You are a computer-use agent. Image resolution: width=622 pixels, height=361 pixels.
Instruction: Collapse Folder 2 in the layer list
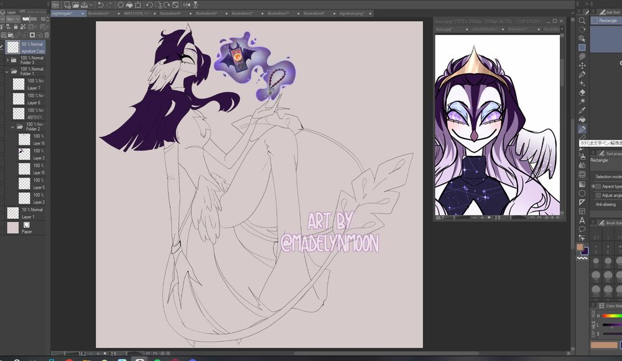[x=12, y=127]
